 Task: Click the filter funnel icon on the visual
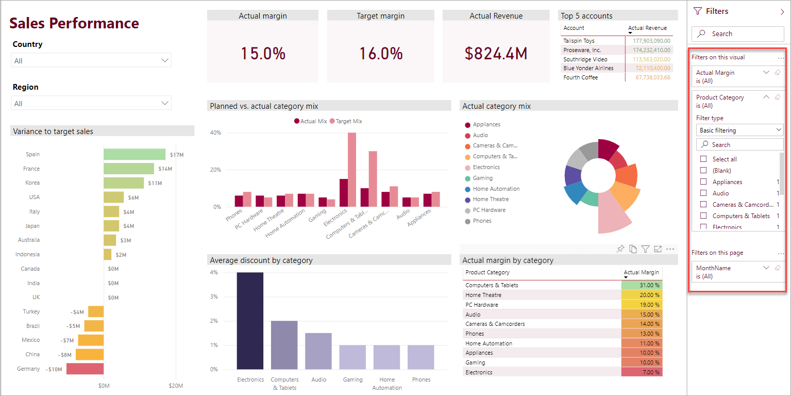(x=645, y=249)
